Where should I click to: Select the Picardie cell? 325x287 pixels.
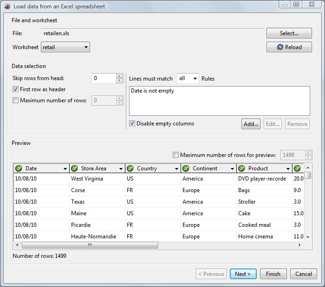coord(97,225)
